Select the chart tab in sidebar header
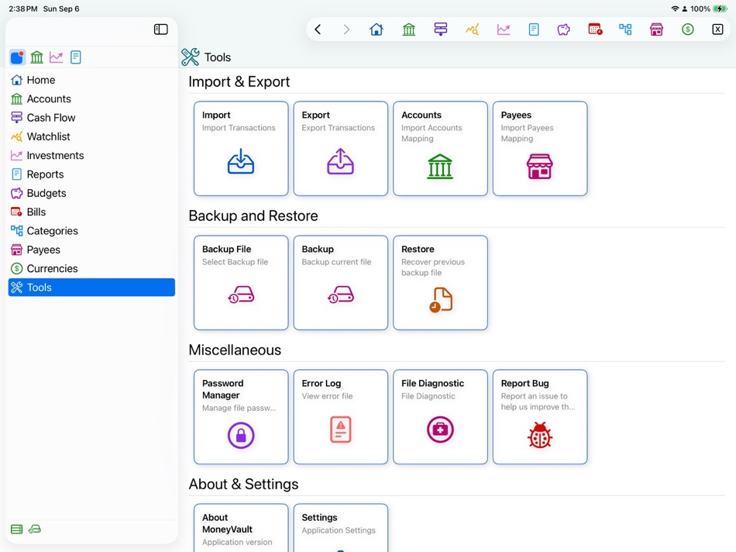Image resolution: width=736 pixels, height=552 pixels. pyautogui.click(x=57, y=57)
